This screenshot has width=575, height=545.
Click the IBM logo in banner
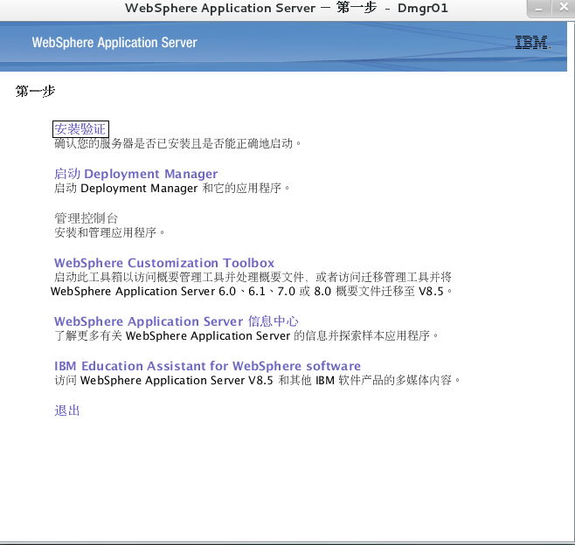532,43
